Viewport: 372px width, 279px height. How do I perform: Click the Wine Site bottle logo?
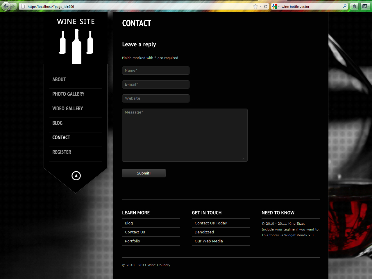76,46
